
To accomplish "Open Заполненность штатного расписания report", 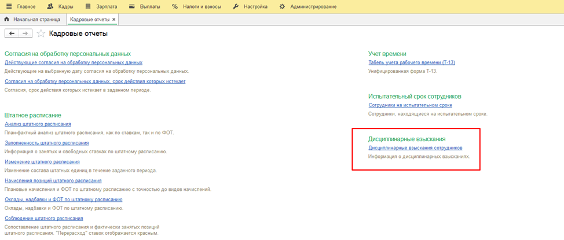I will [x=46, y=143].
